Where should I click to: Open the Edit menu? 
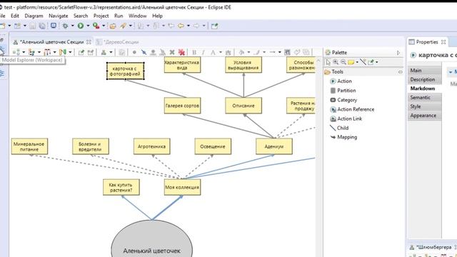[x=15, y=16]
